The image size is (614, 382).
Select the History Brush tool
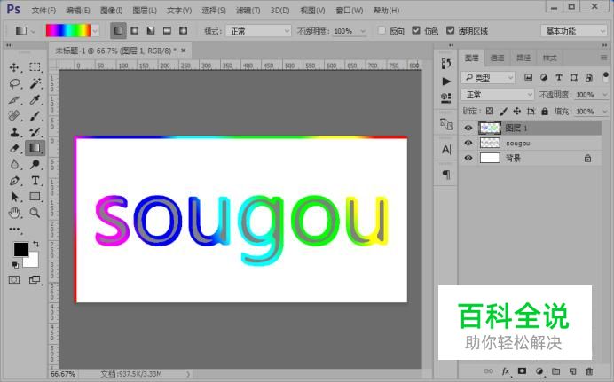(x=35, y=132)
